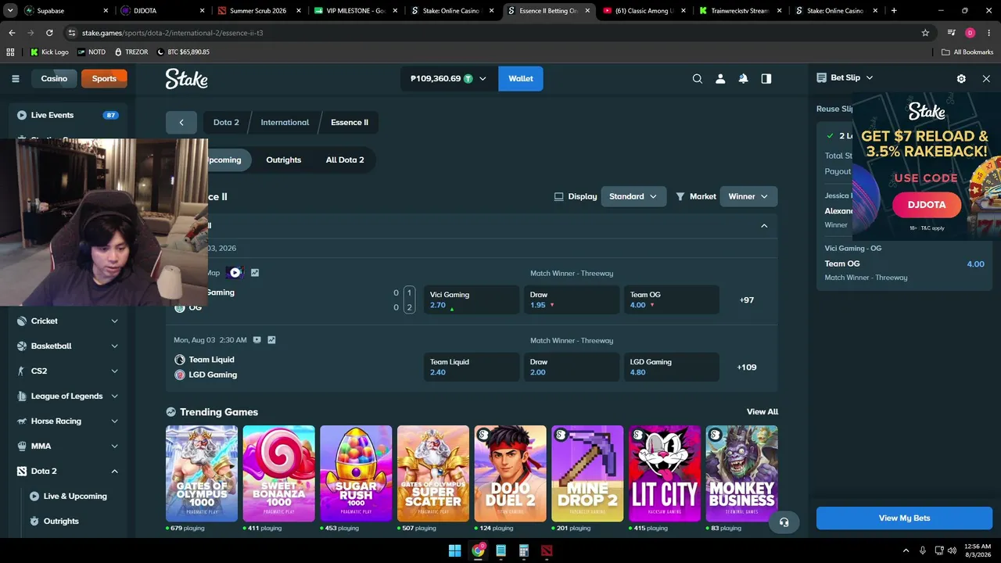Toggle the bet slip sidebar panel icon
Screen dimensions: 1001x563
(x=766, y=78)
